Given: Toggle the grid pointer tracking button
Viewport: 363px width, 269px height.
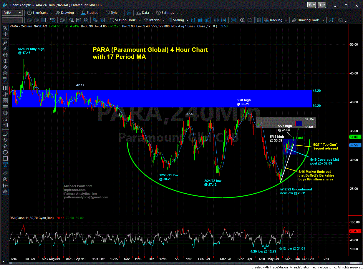Looking at the screenshot, I should click(259, 20).
